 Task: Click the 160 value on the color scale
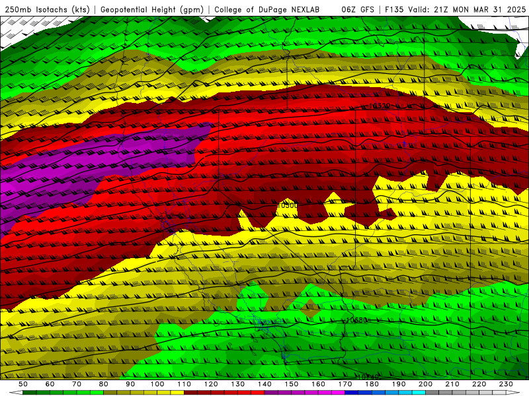(x=318, y=384)
